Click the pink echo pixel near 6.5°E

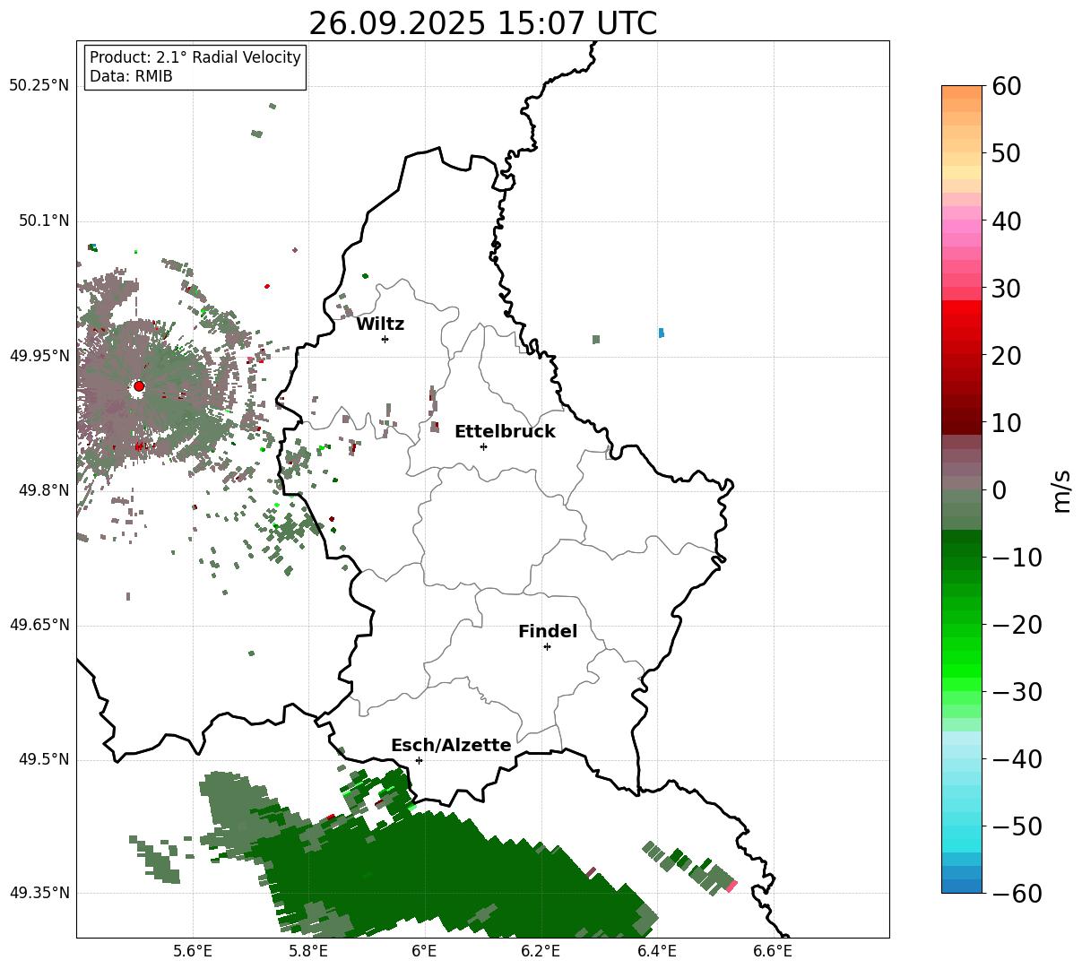pyautogui.click(x=731, y=886)
